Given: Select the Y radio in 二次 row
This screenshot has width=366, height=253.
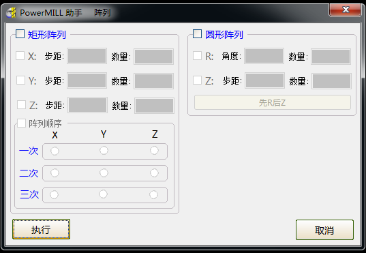Looking at the screenshot, I should click(104, 173).
